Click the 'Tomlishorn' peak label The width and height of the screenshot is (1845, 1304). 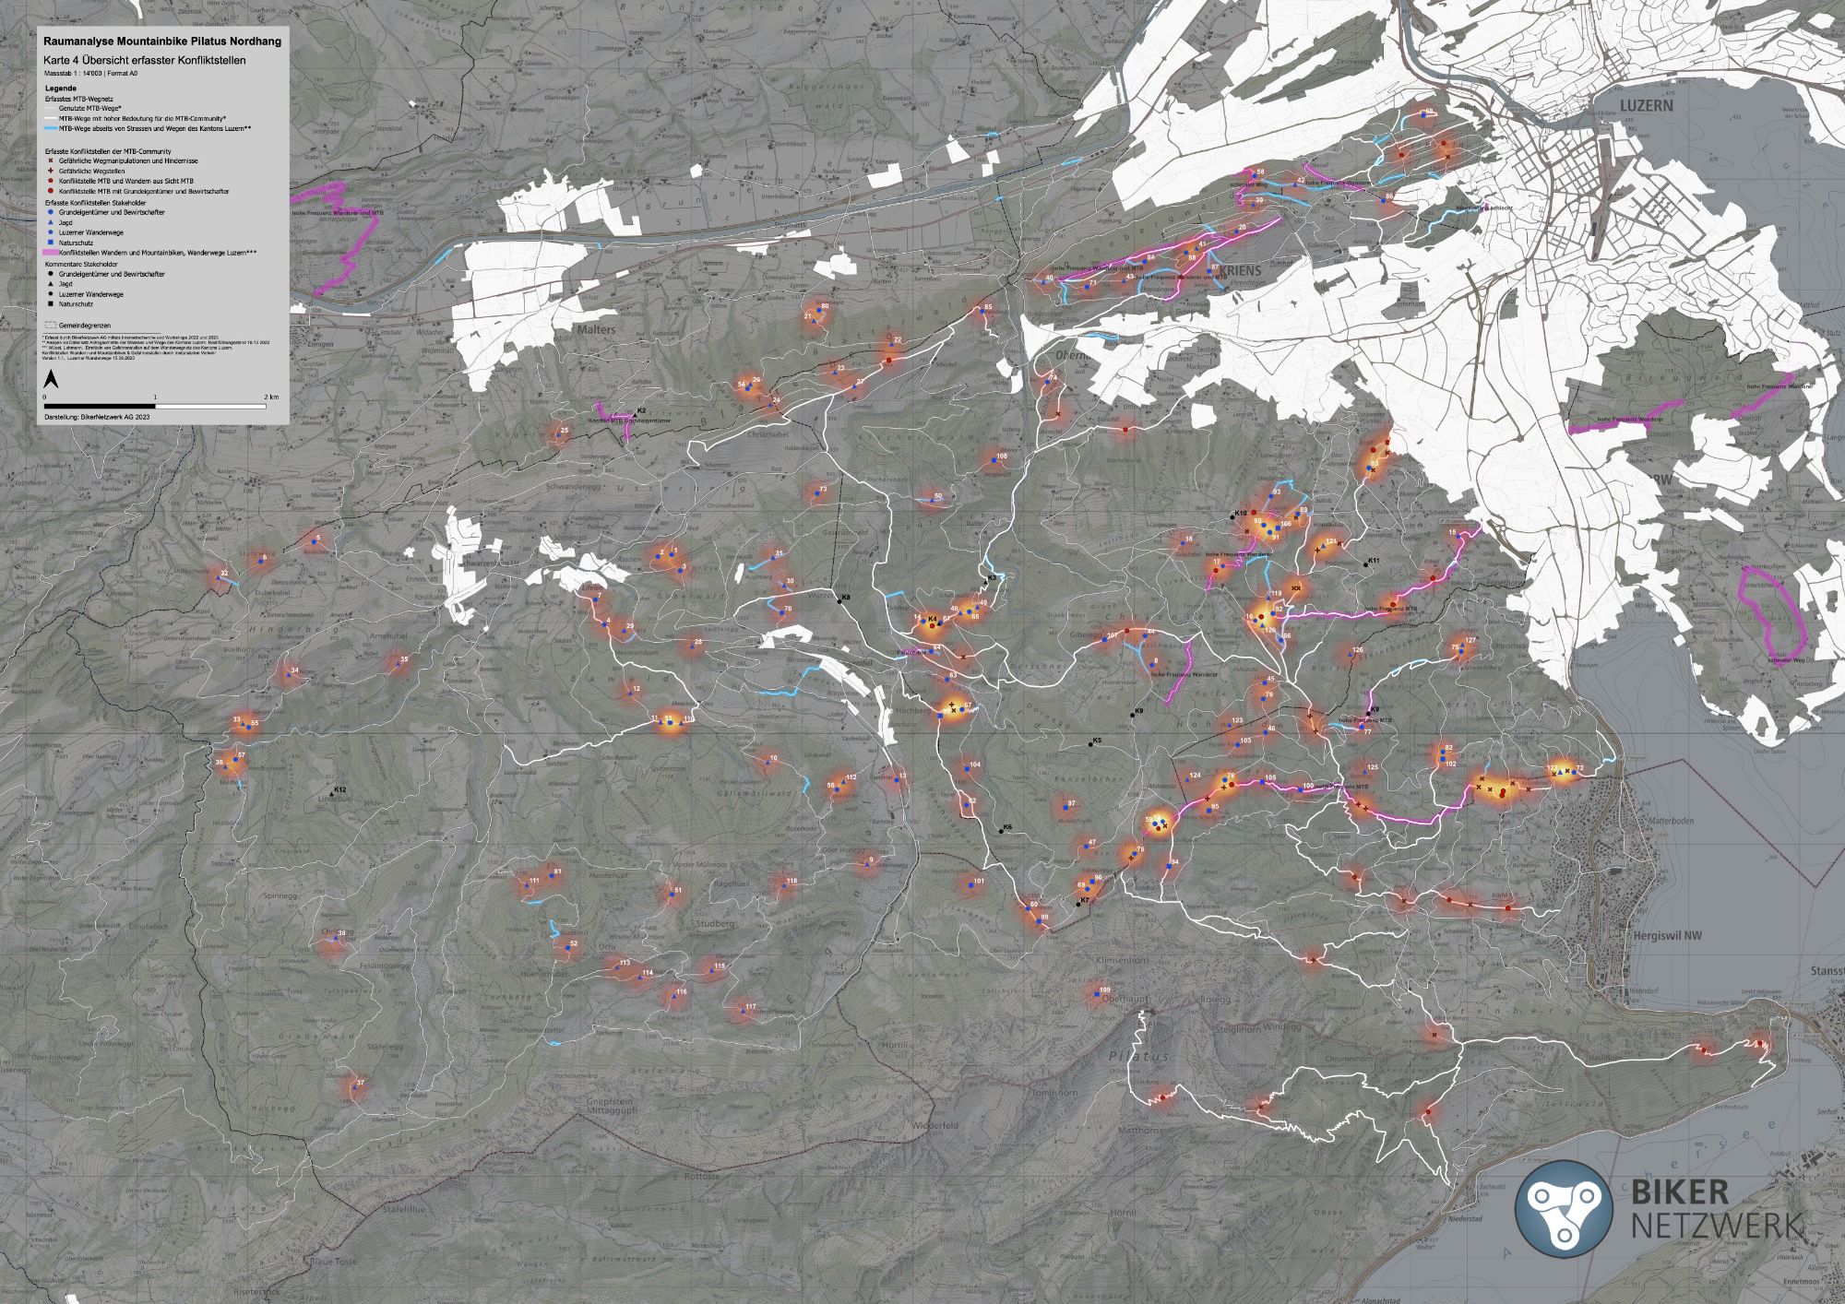tap(1053, 1092)
